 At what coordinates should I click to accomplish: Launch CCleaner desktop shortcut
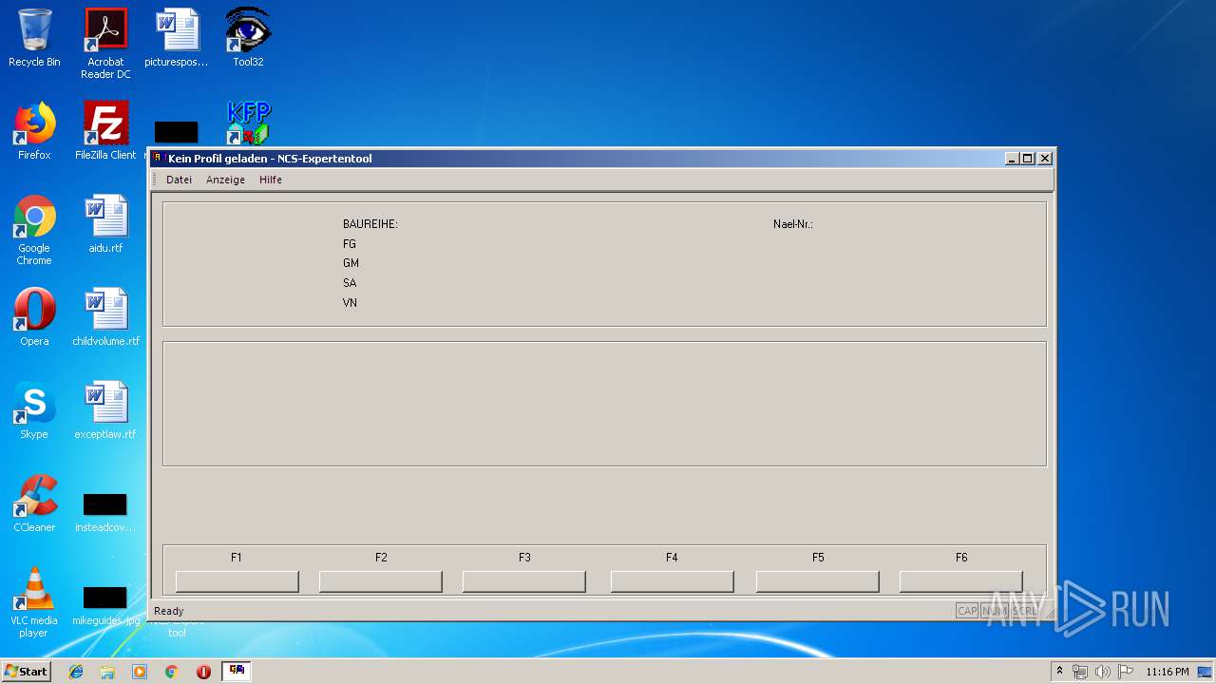[34, 503]
